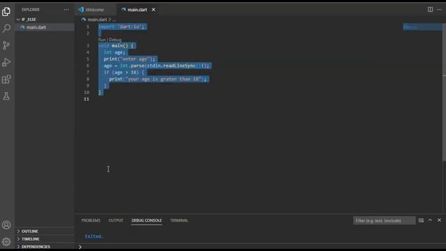446x251 pixels.
Task: Click the 'your age is grater' print line
Action: 158,79
